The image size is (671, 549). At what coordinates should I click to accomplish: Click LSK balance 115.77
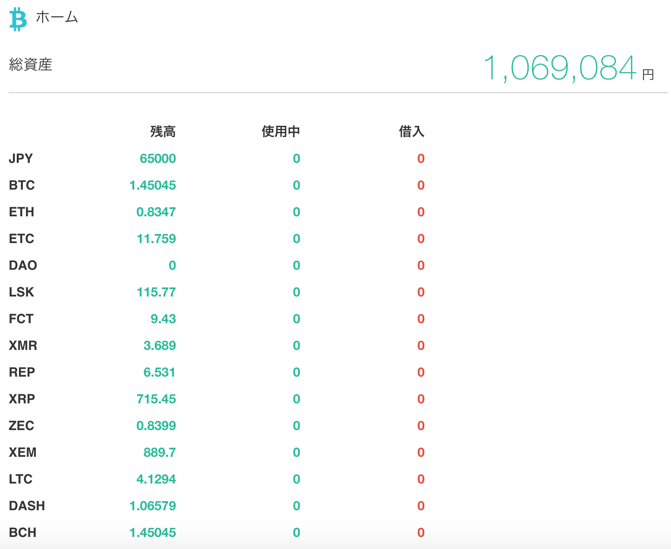(156, 292)
